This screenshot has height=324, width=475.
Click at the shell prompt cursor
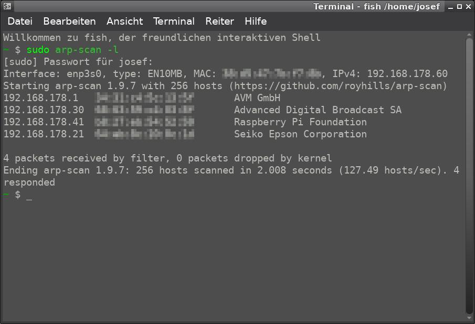coord(29,195)
